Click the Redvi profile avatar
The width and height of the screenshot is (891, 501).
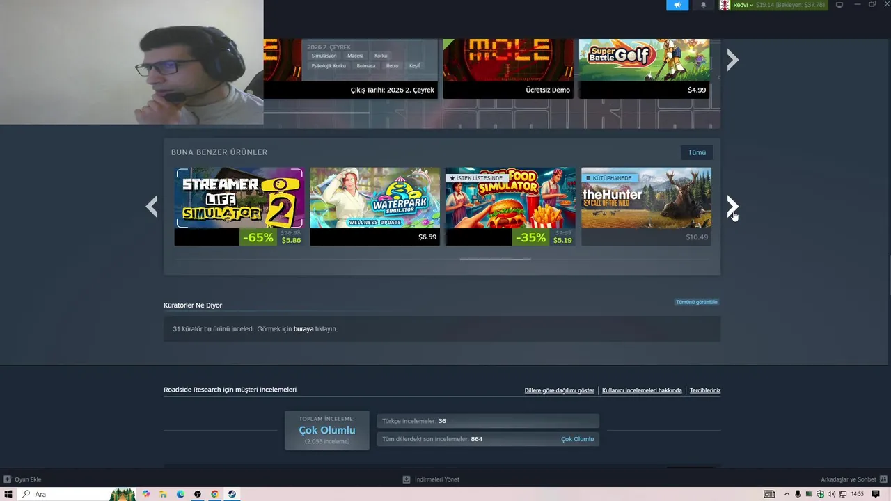point(725,5)
